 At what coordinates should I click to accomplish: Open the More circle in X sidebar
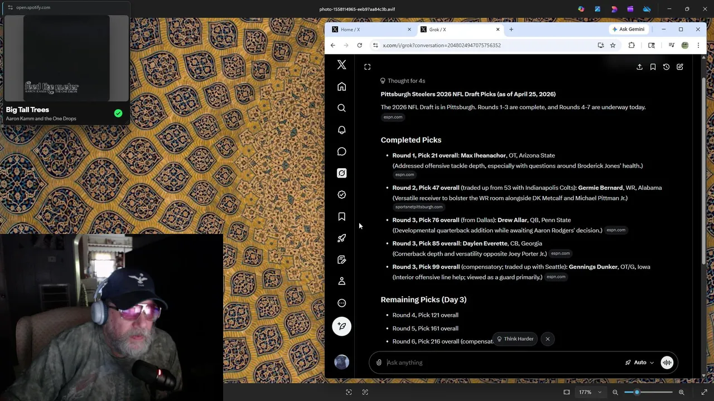[x=341, y=303]
